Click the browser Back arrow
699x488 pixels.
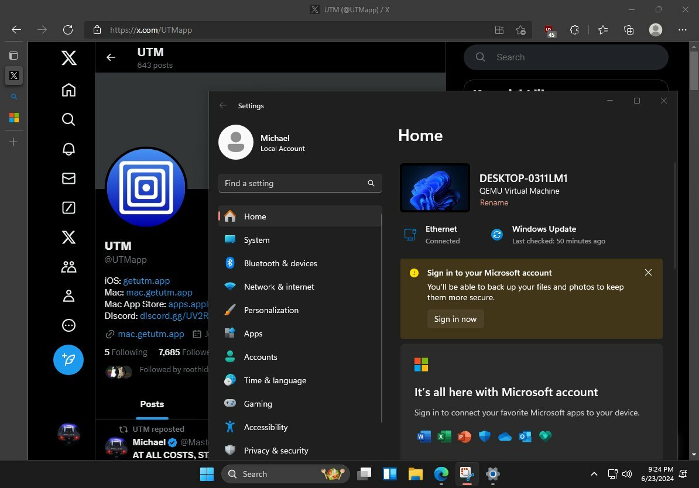tap(16, 30)
